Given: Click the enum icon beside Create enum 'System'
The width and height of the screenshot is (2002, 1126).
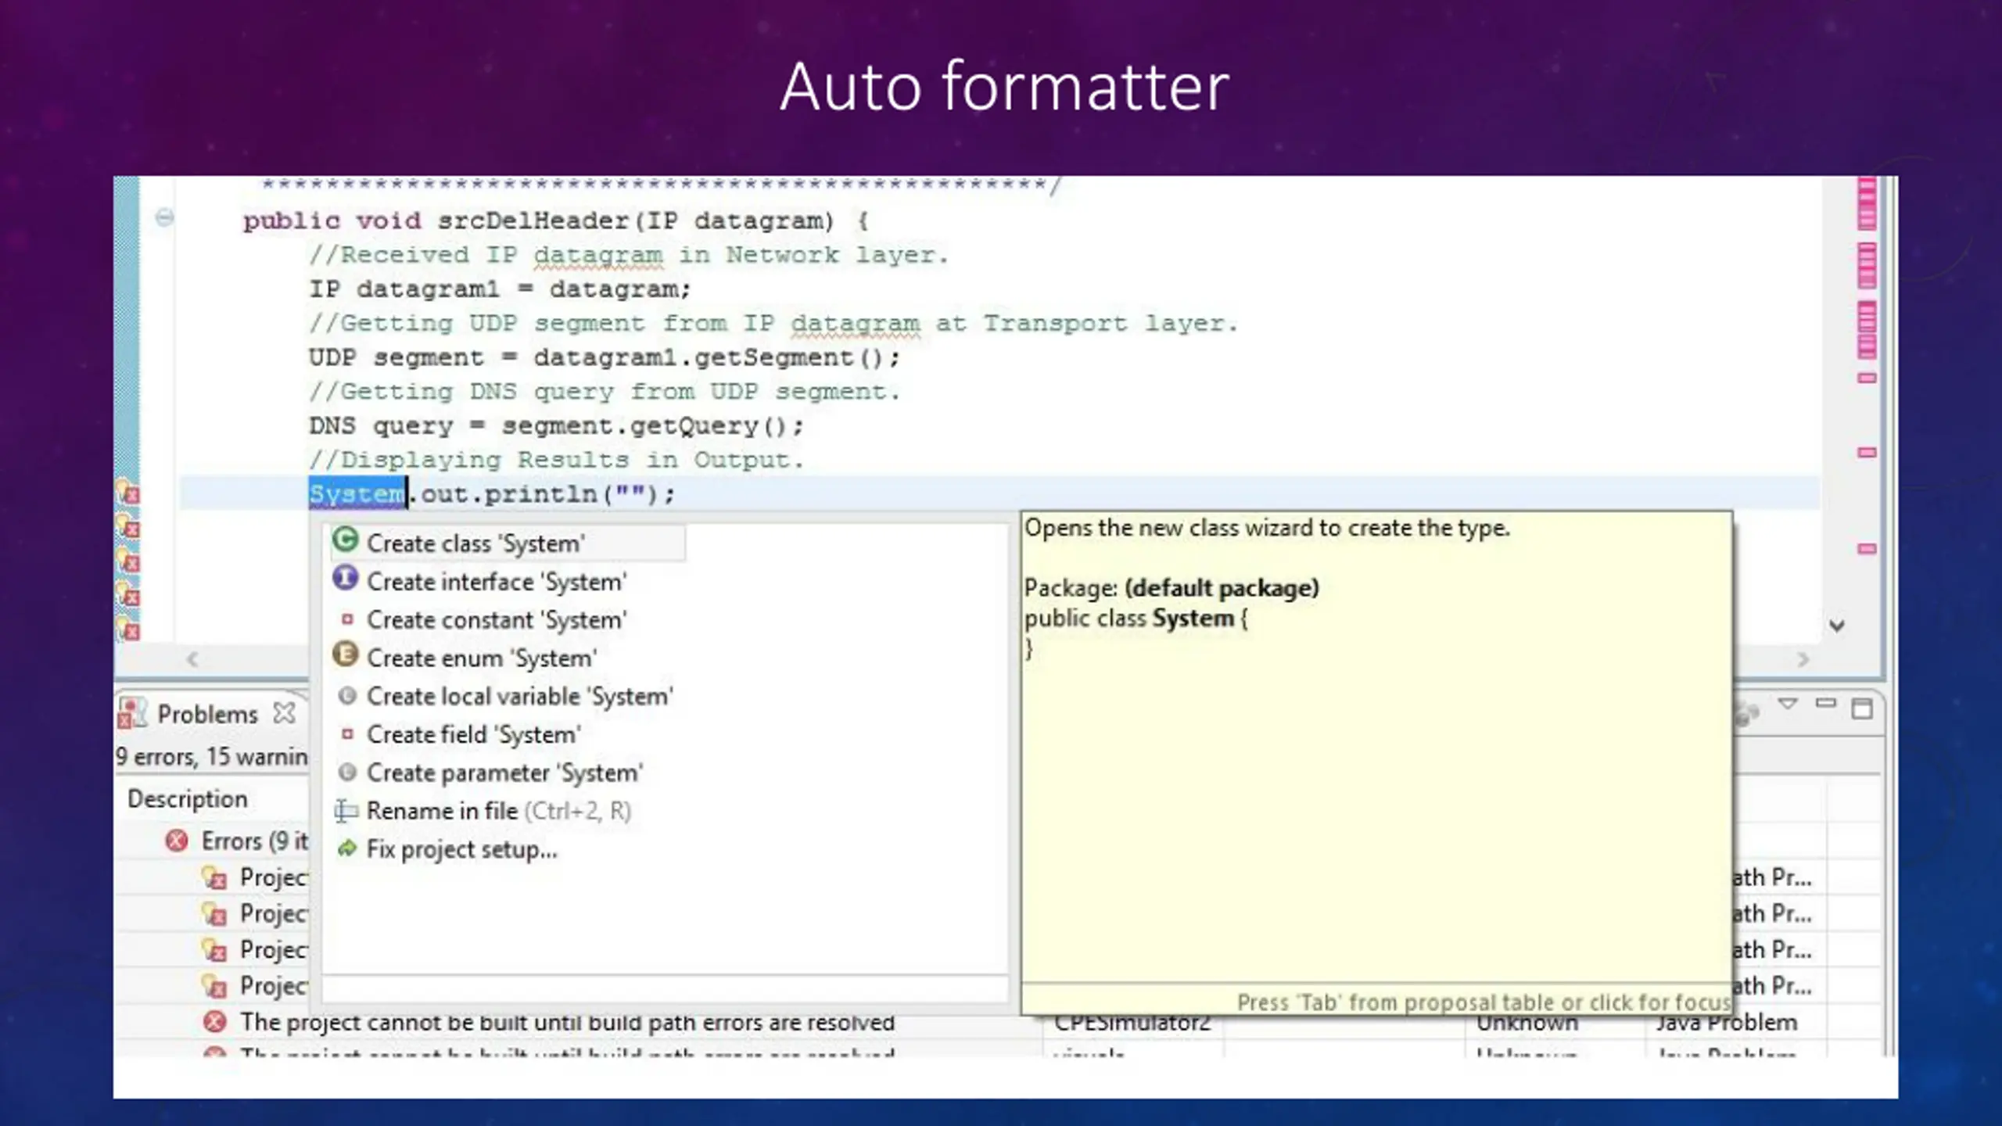Looking at the screenshot, I should pos(346,654).
